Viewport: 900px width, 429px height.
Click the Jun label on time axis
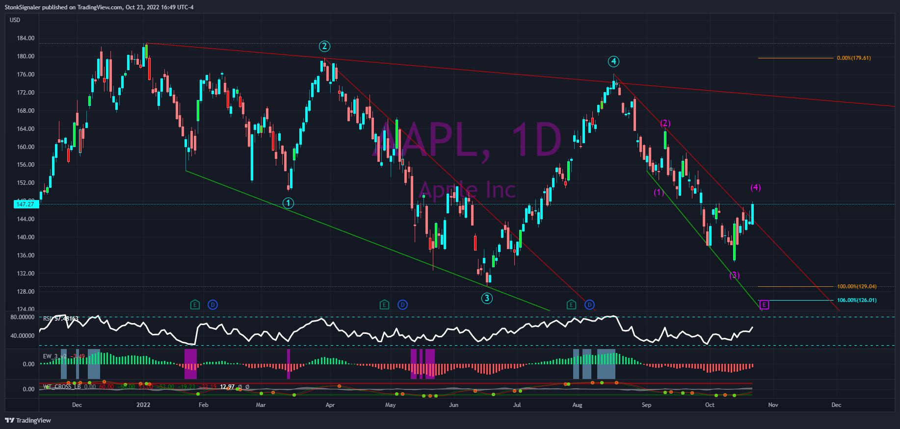454,405
